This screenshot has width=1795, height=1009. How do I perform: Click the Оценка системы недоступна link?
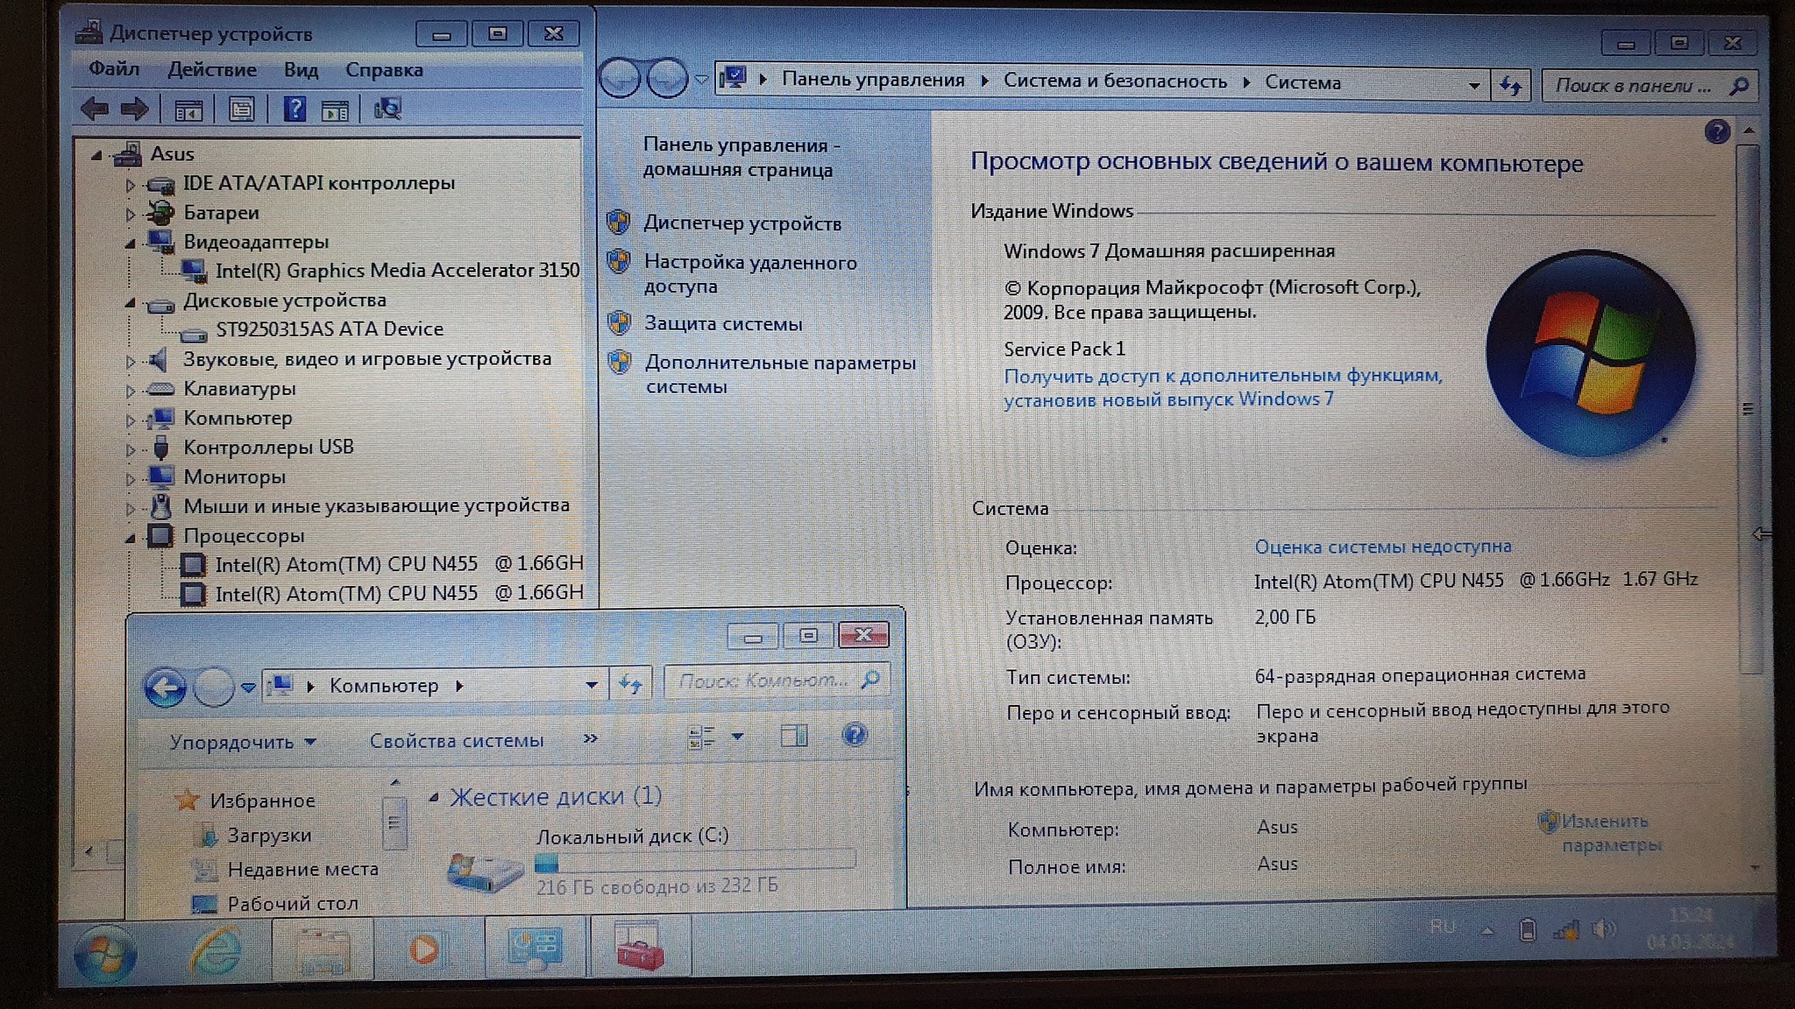1382,547
